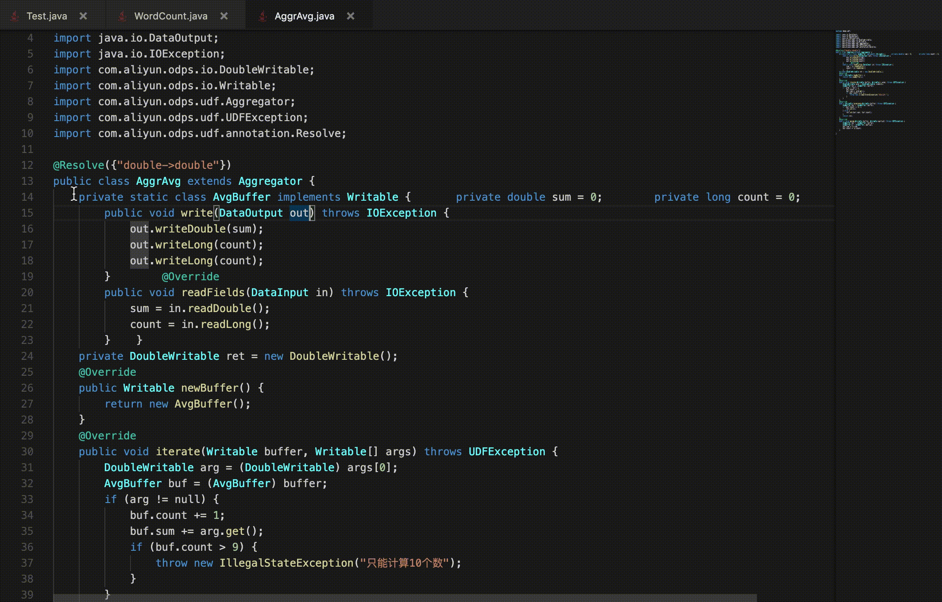Close the AggrAvg.java tab

pyautogui.click(x=351, y=16)
